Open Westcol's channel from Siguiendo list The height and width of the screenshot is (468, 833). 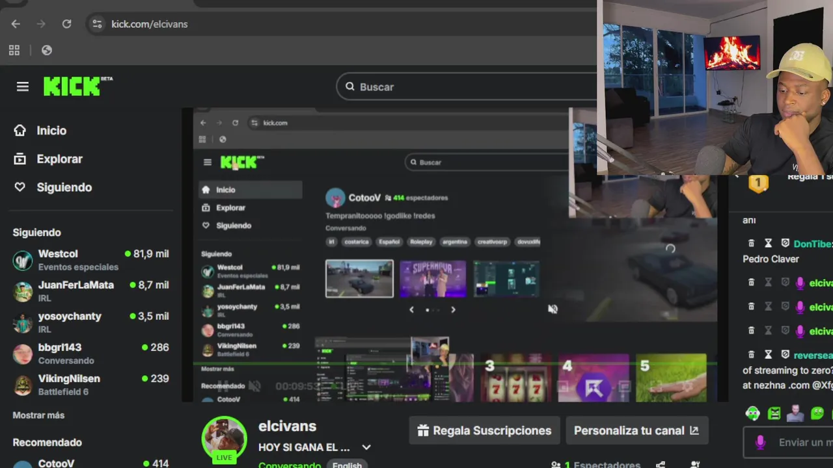(x=90, y=260)
